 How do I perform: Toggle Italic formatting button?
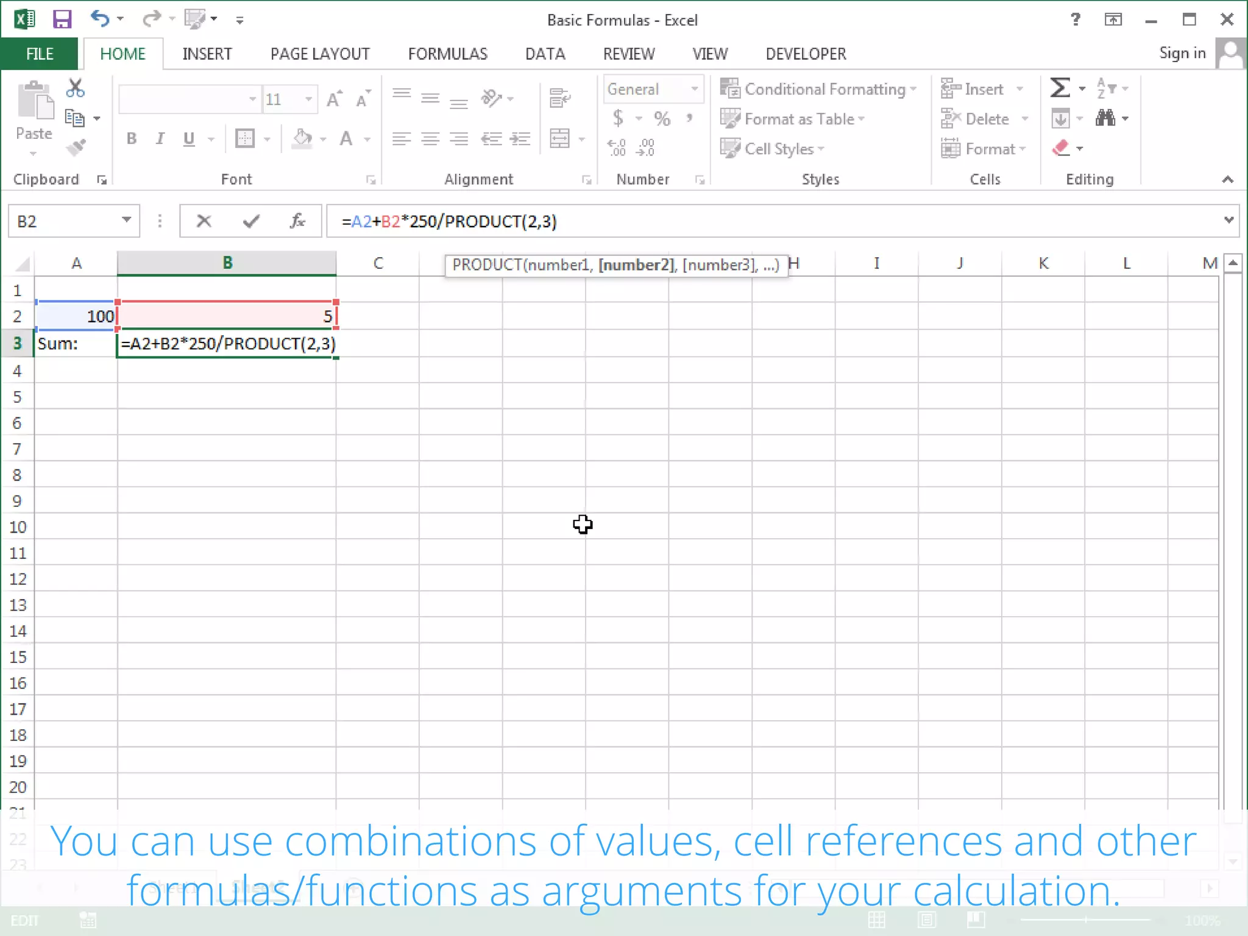(x=160, y=139)
